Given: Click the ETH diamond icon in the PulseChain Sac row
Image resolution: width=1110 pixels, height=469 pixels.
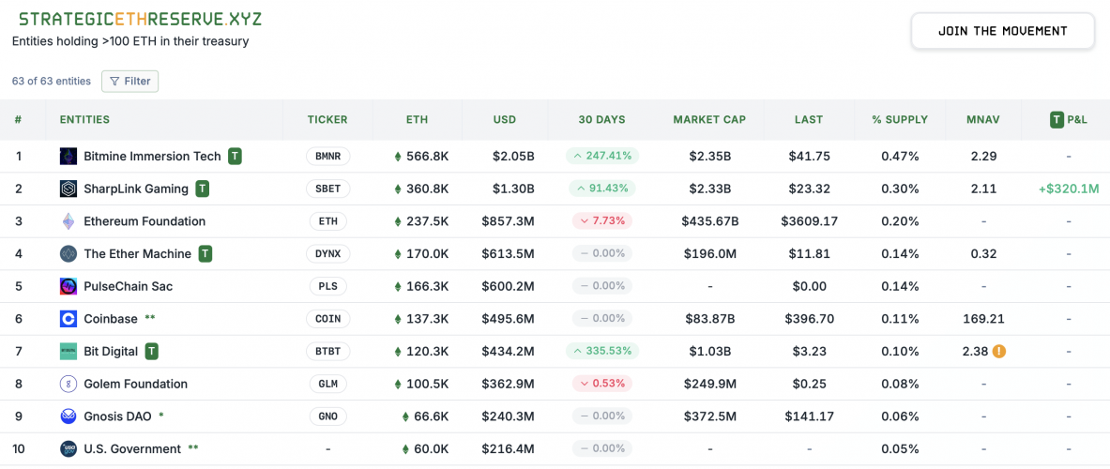Looking at the screenshot, I should click(398, 286).
